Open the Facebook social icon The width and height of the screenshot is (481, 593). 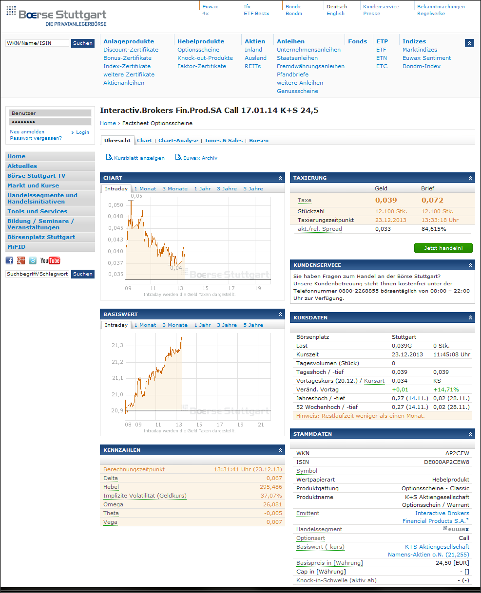9,260
